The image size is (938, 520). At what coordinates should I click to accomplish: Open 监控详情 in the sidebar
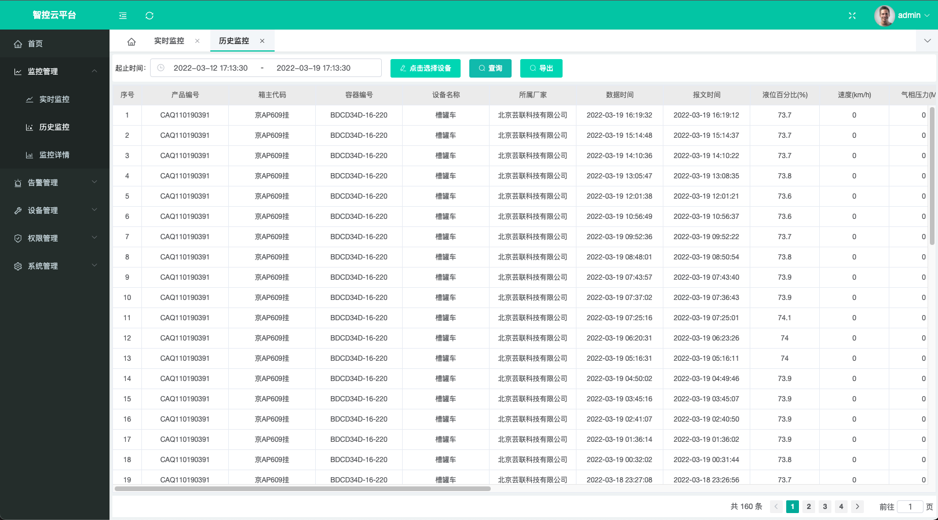(54, 155)
